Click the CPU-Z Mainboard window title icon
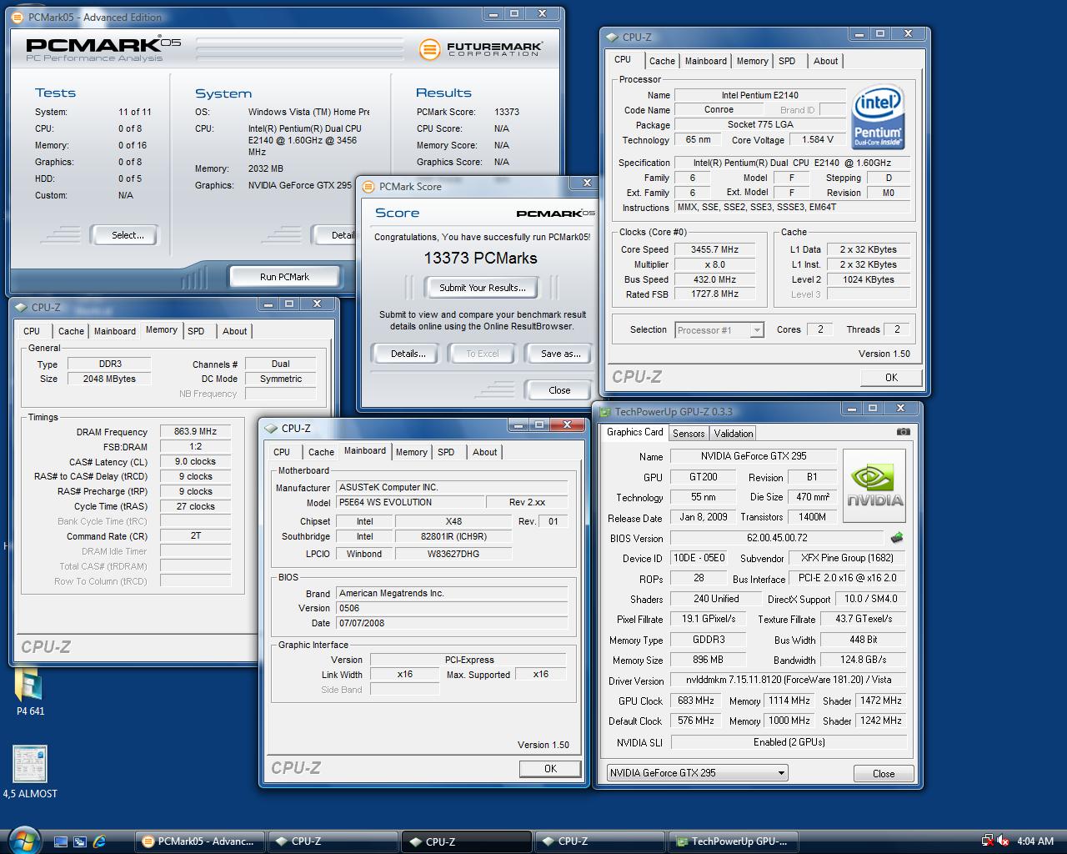The image size is (1067, 854). click(271, 428)
